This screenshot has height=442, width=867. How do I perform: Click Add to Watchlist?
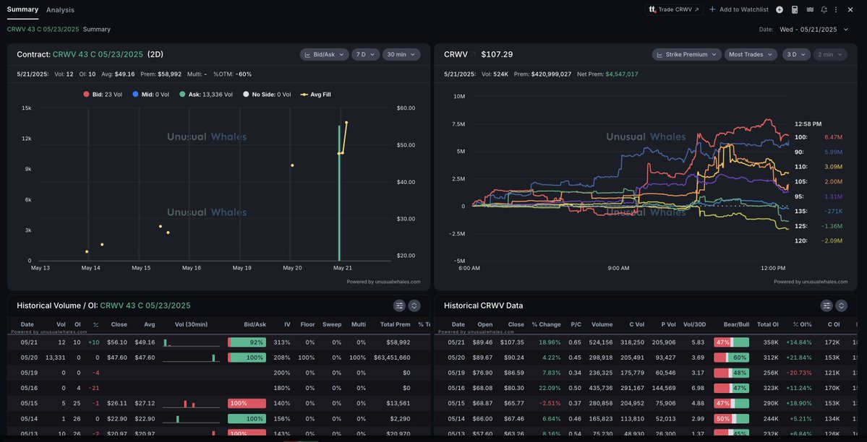point(739,9)
